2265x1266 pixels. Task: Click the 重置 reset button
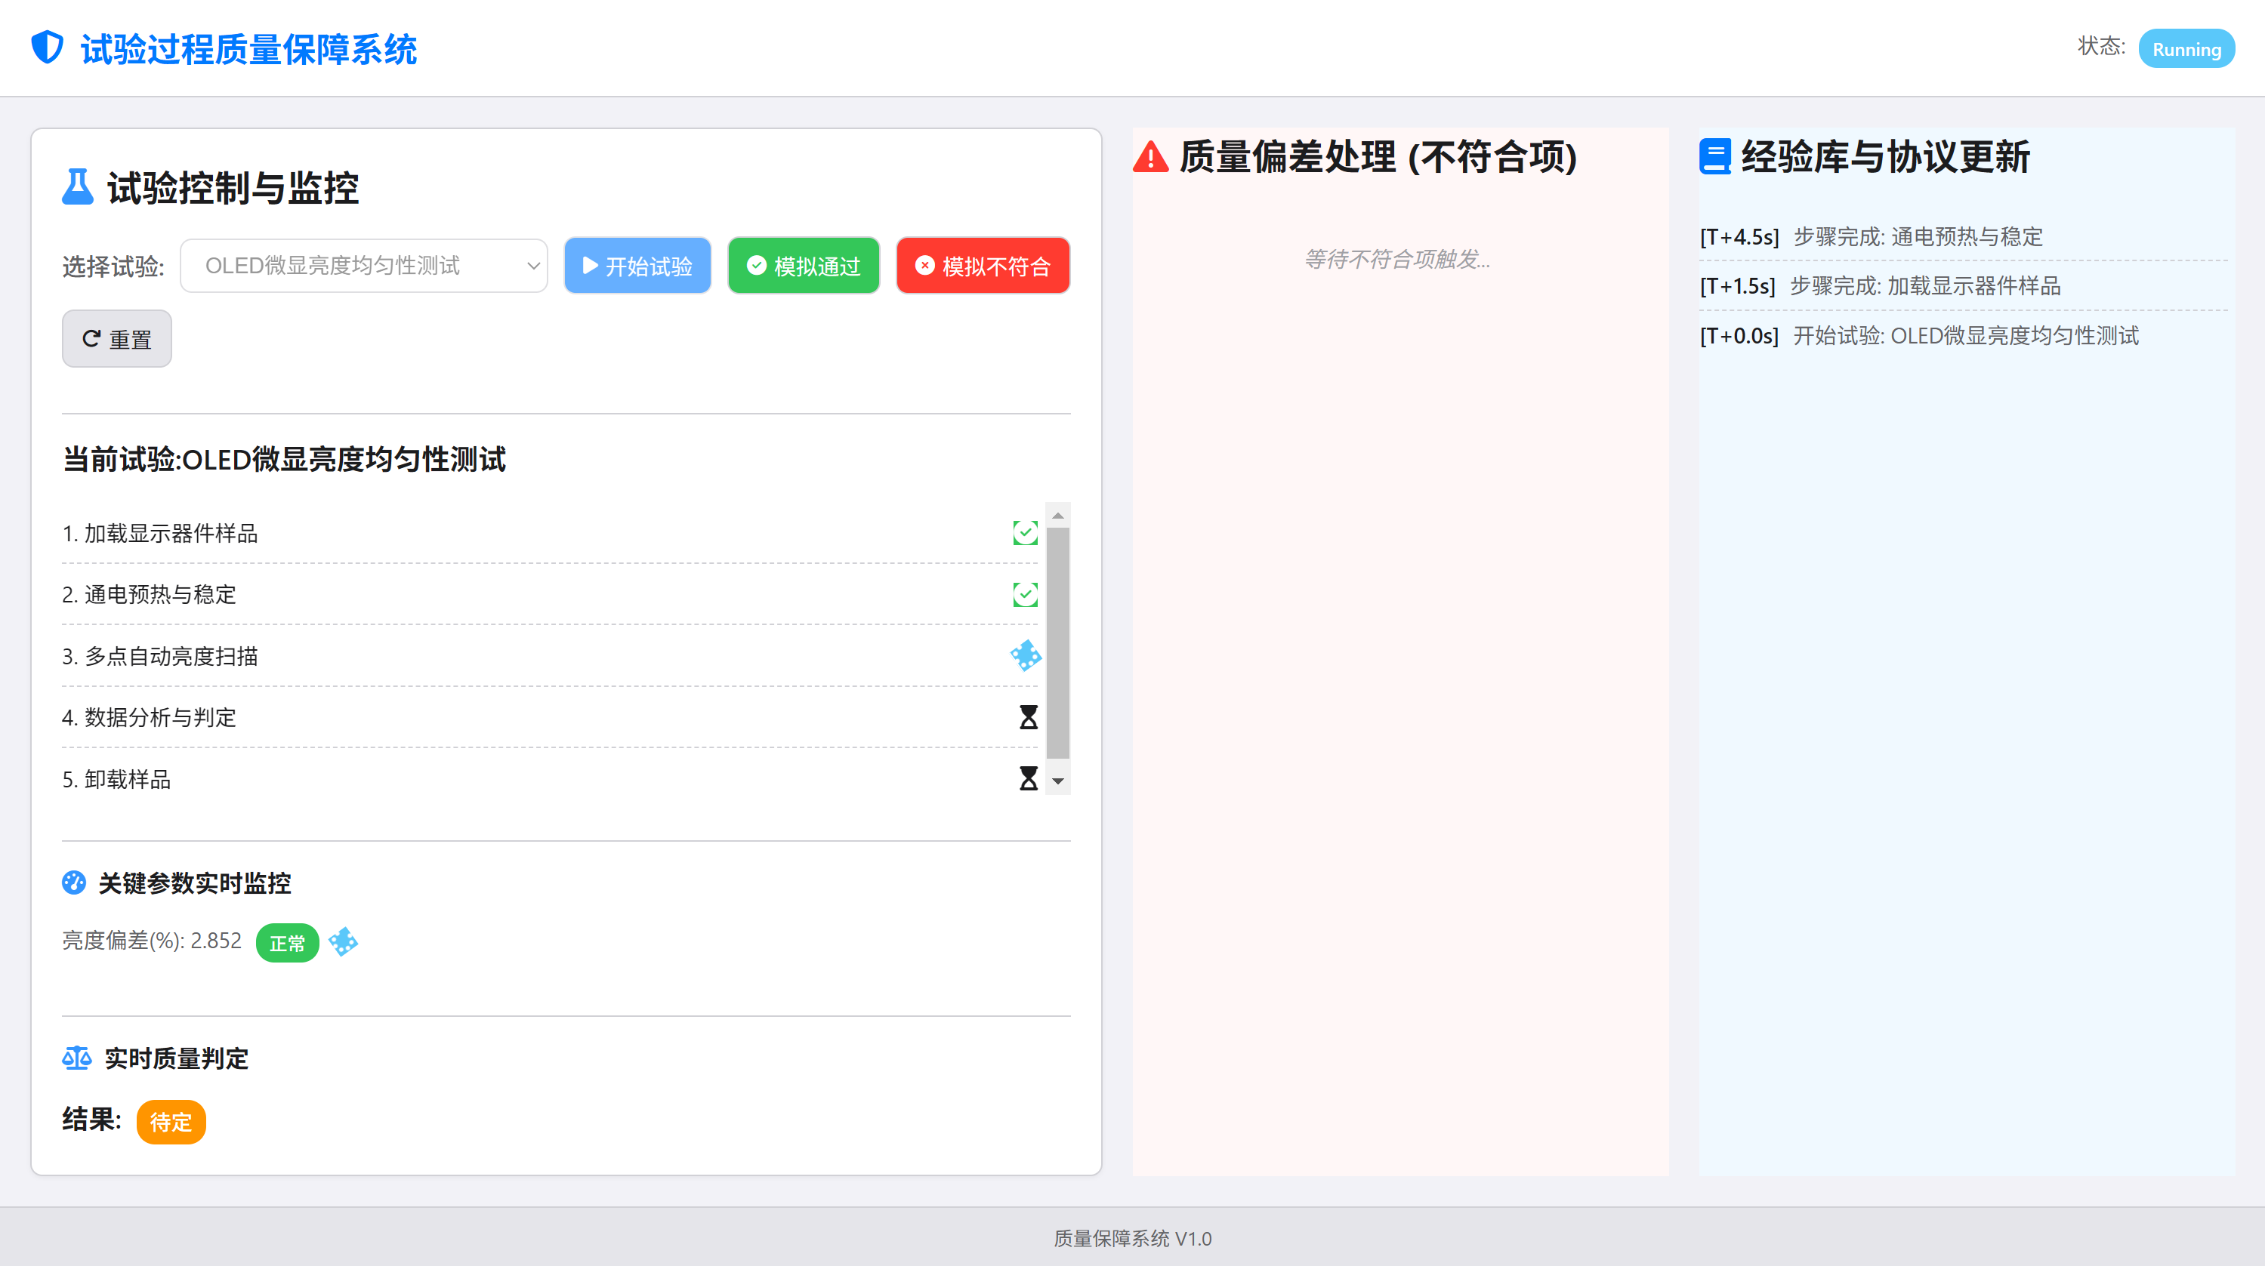117,340
